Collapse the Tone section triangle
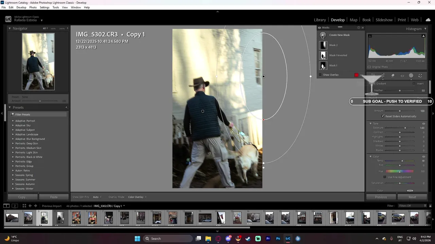435x244 pixels. coord(370,124)
